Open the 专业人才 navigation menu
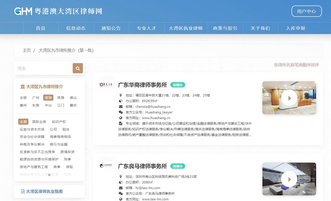 (146, 28)
